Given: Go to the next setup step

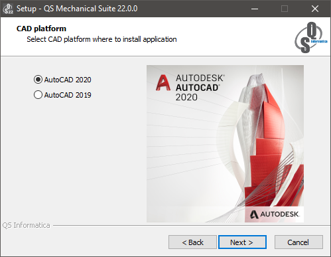Looking at the screenshot, I should tap(242, 242).
